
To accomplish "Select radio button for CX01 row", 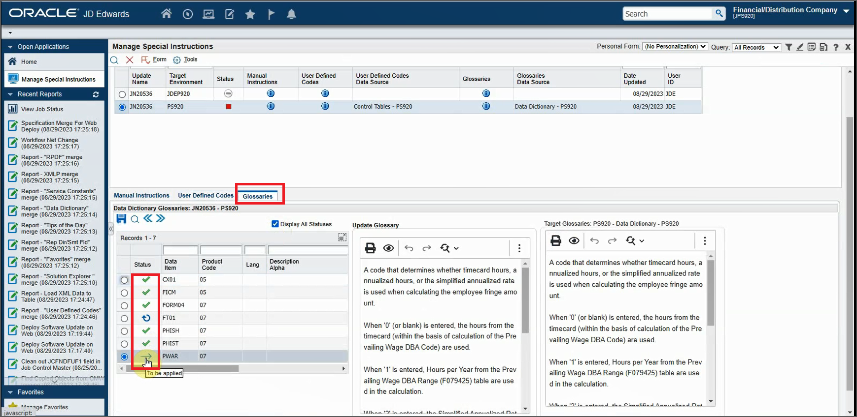I will (x=124, y=280).
